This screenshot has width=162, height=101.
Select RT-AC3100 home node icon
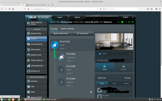tap(55, 45)
